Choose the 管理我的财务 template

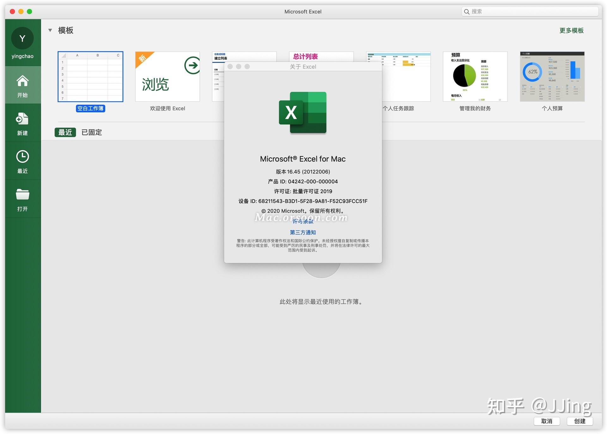[x=475, y=77]
